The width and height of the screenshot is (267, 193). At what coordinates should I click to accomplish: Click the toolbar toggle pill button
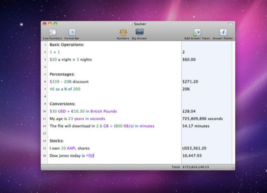point(230,24)
